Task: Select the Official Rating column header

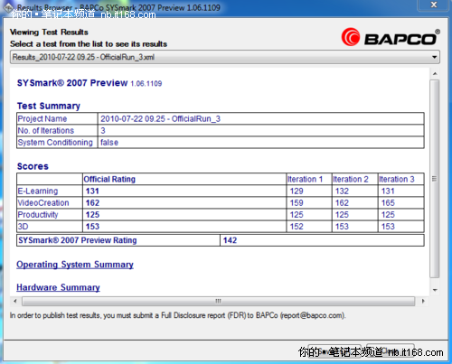Action: click(x=109, y=179)
